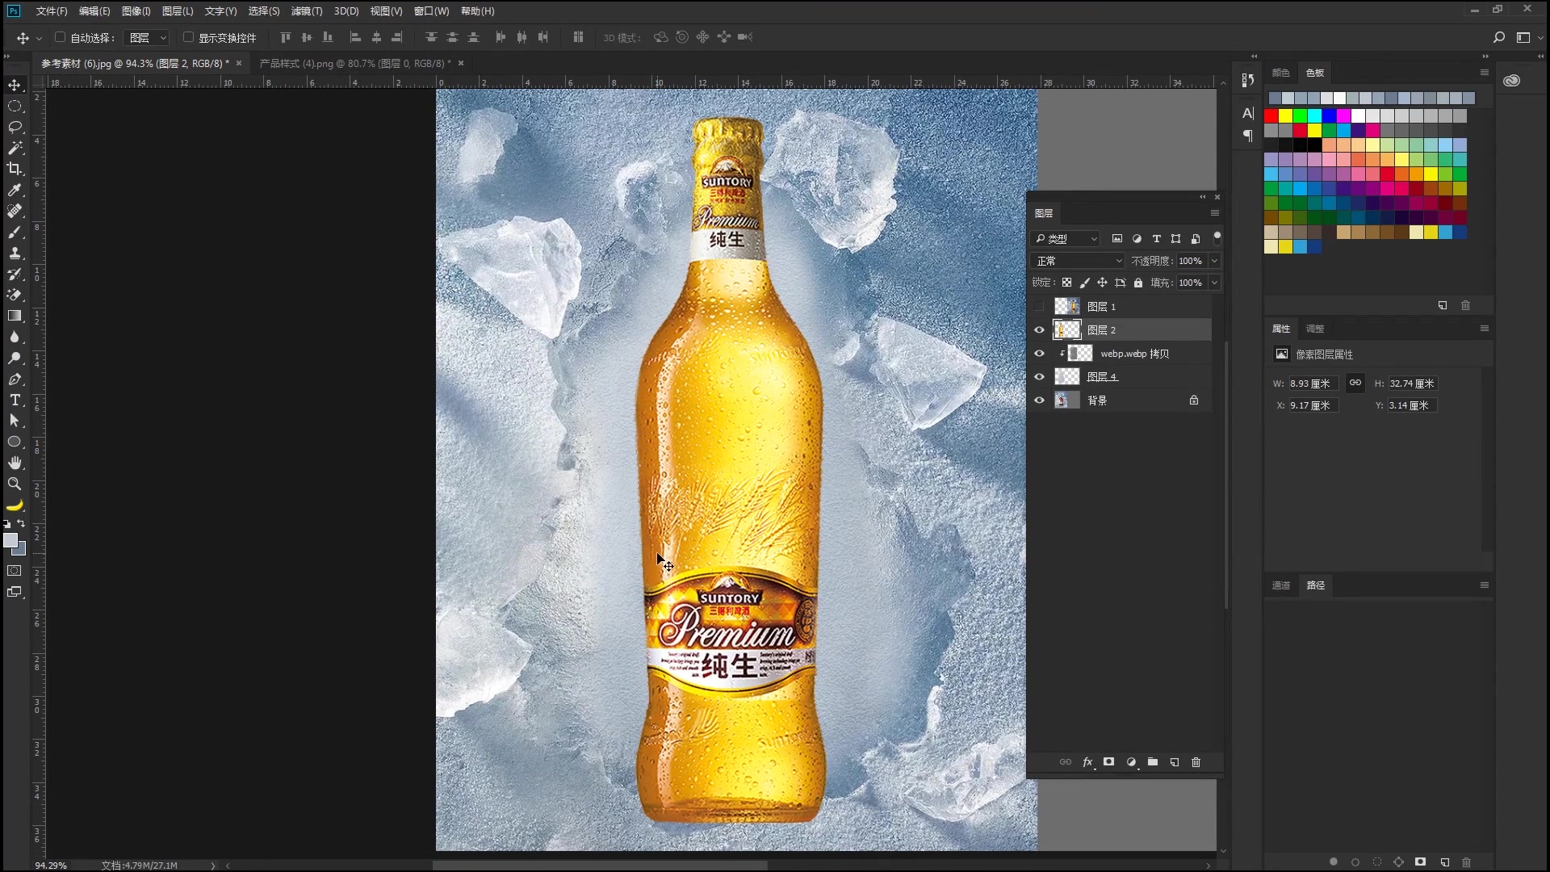Select the Path Selection tool

[x=15, y=421]
